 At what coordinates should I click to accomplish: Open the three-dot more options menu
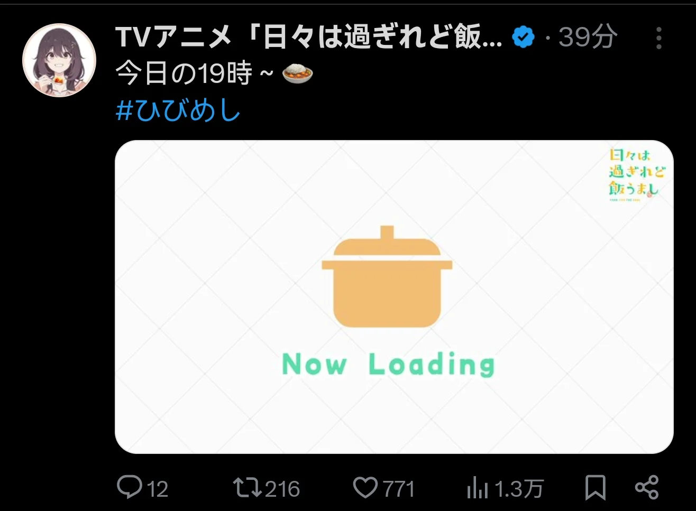(658, 38)
